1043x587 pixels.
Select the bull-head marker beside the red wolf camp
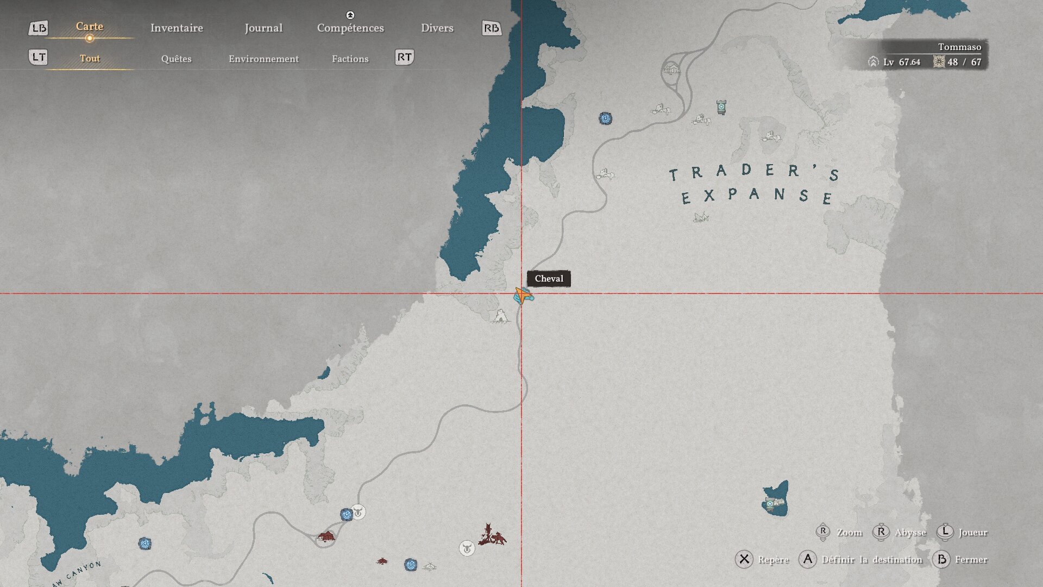coord(467,548)
